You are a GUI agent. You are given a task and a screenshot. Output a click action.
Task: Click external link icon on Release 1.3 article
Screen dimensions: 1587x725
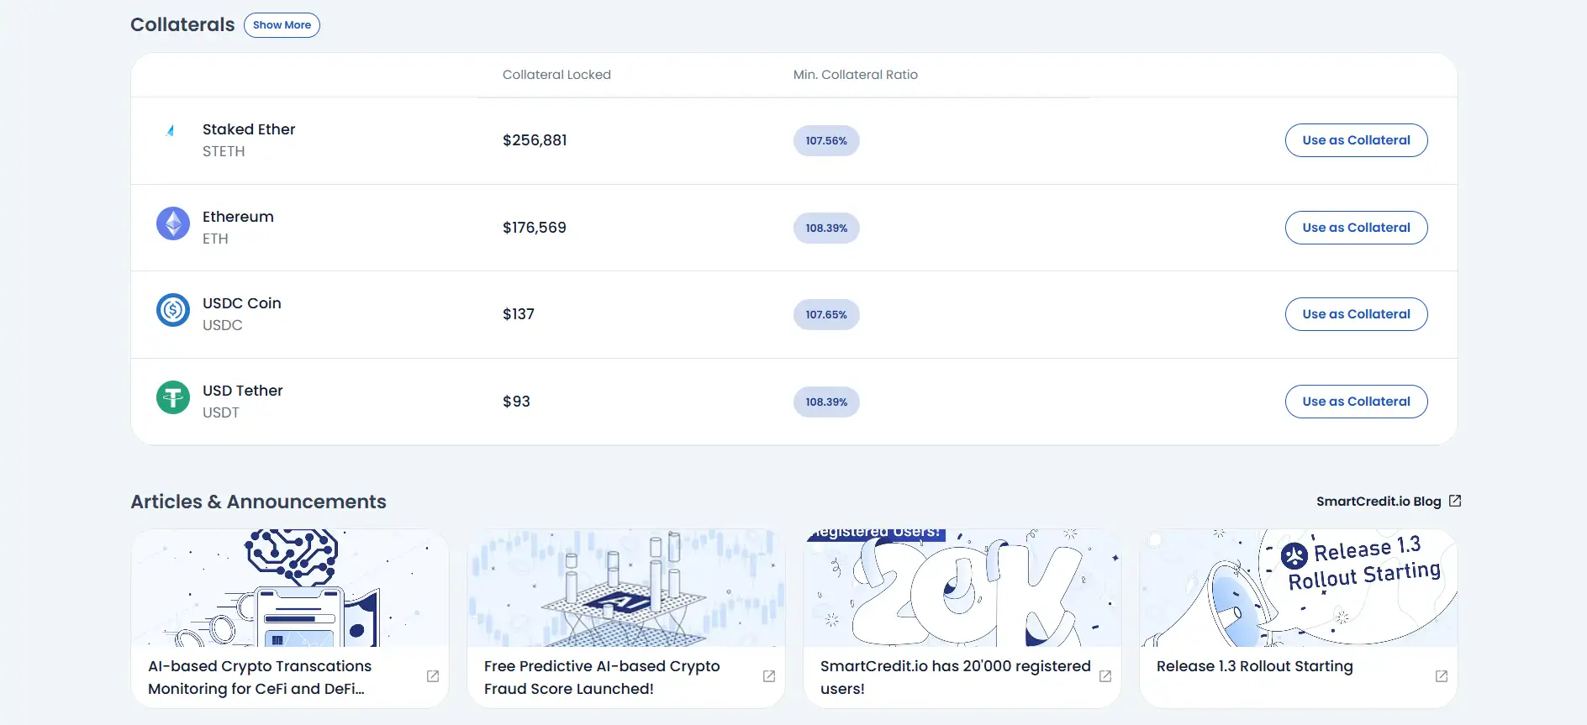1442,676
